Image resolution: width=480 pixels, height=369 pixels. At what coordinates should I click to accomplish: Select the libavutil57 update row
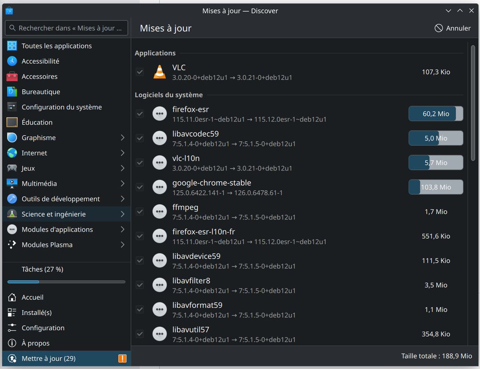coord(299,334)
